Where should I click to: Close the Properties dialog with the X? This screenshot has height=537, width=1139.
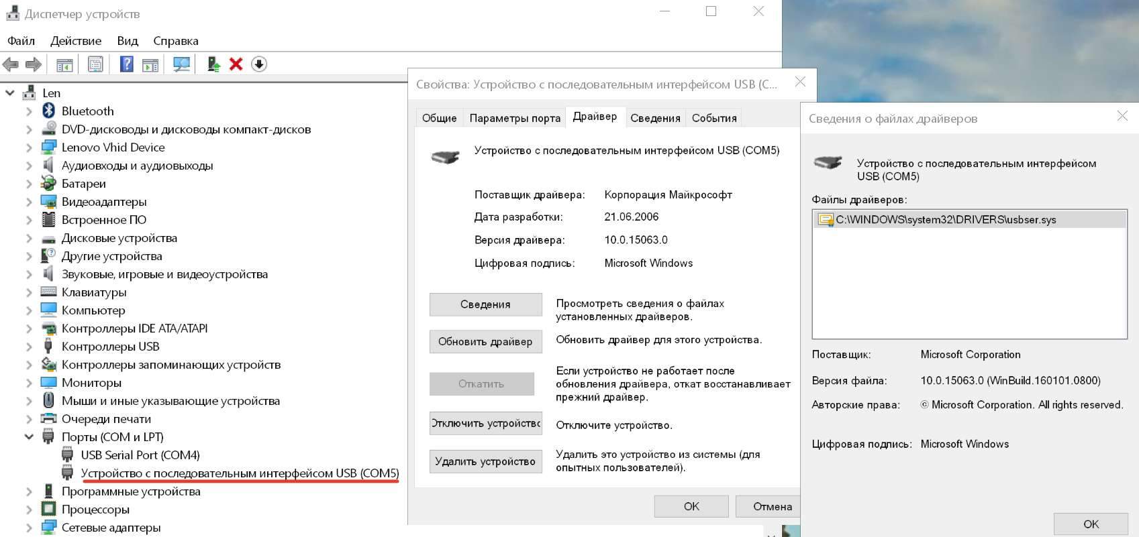[800, 82]
